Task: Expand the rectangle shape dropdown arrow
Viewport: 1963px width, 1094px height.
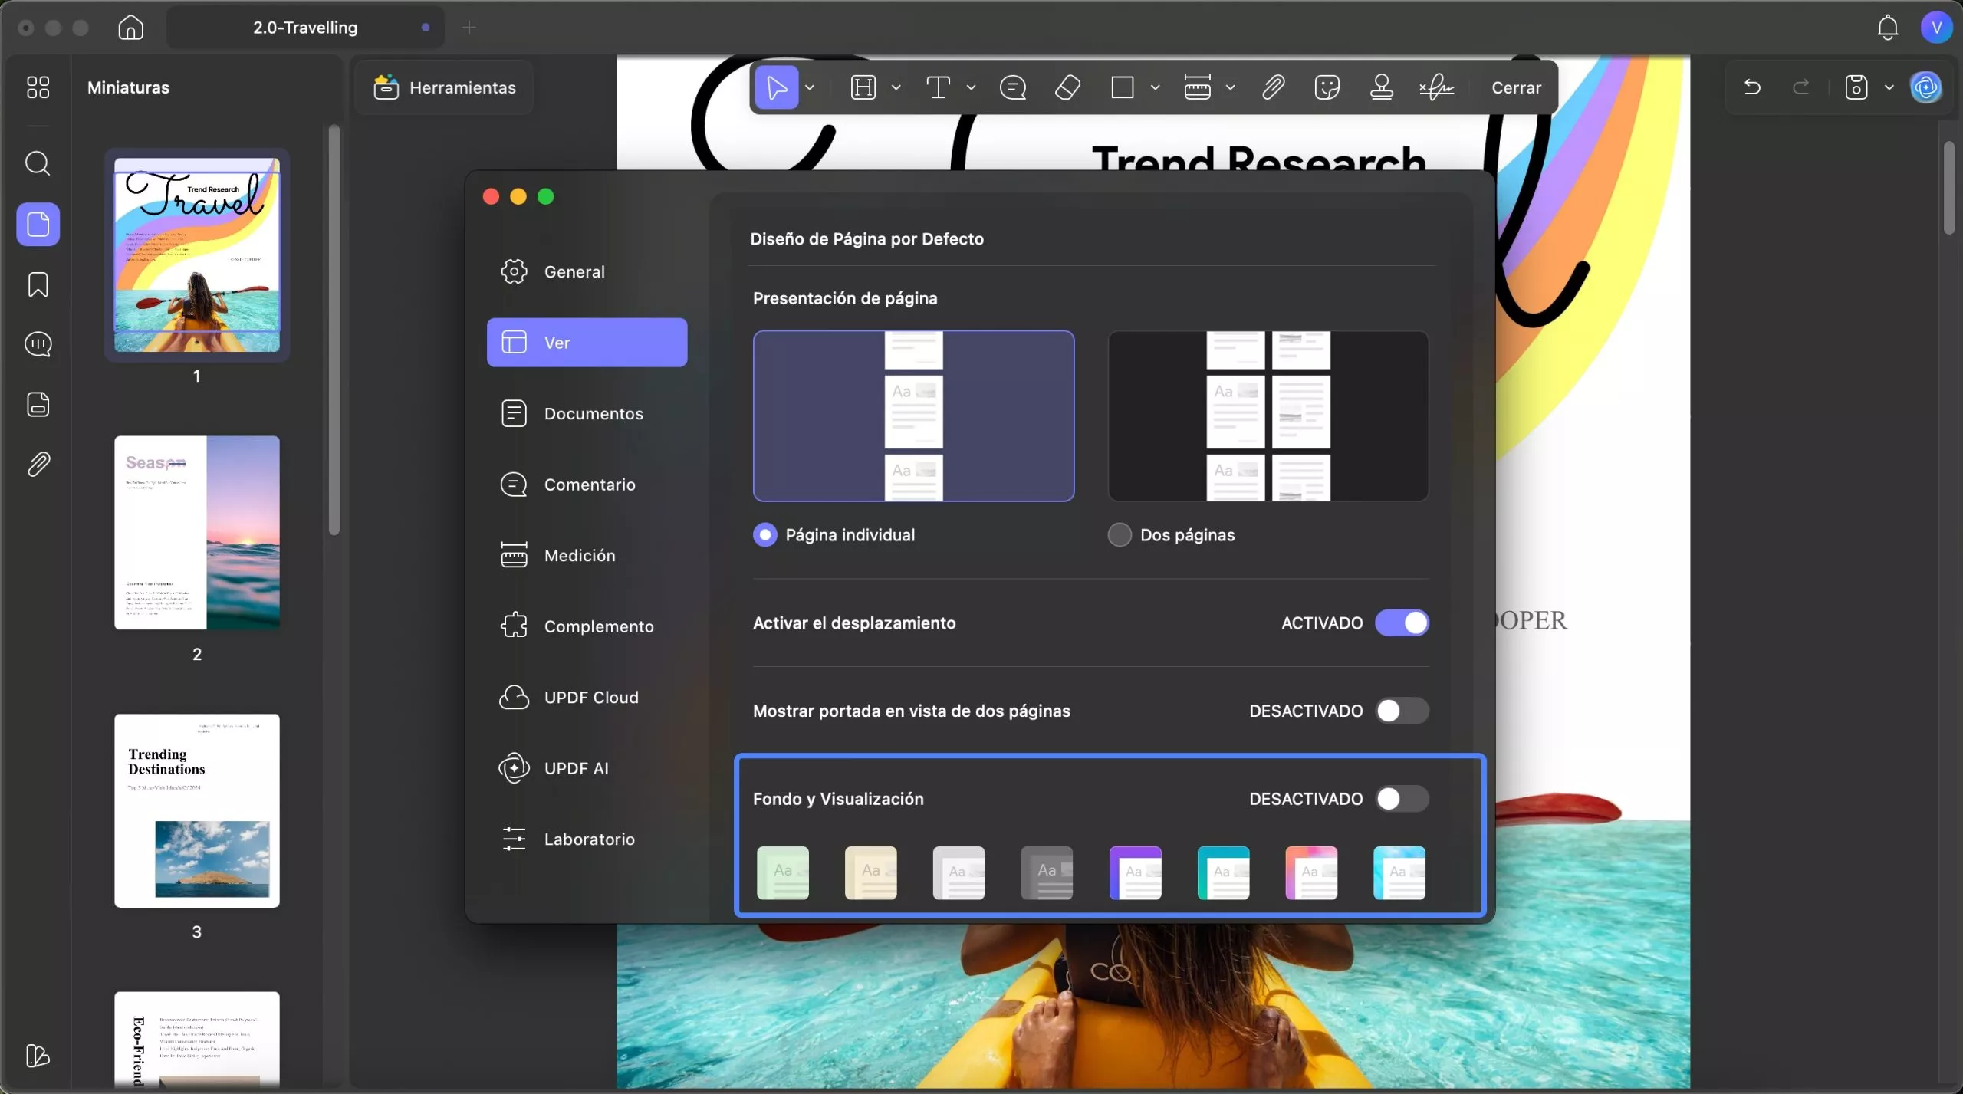Action: coord(1155,87)
